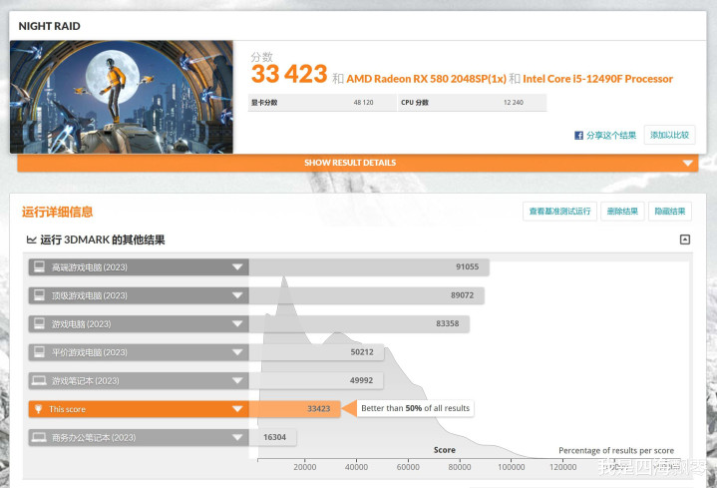Click desktop icon on 顶级游戏电脑 (2023) row
Viewport: 717px width, 488px height.
pyautogui.click(x=39, y=295)
